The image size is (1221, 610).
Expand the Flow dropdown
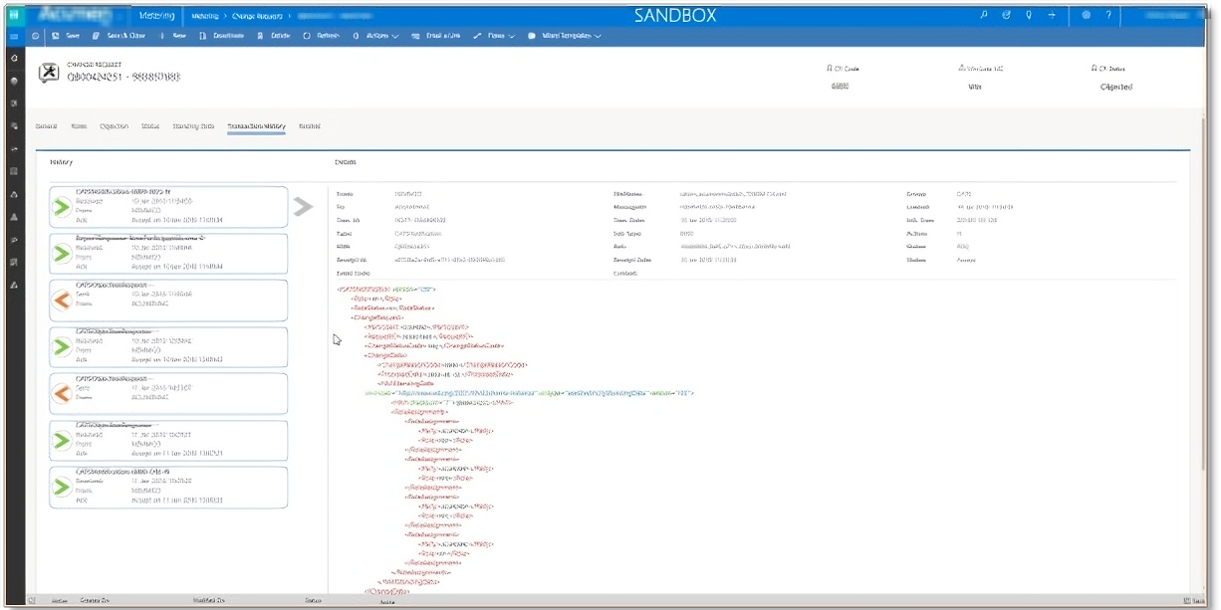point(494,36)
